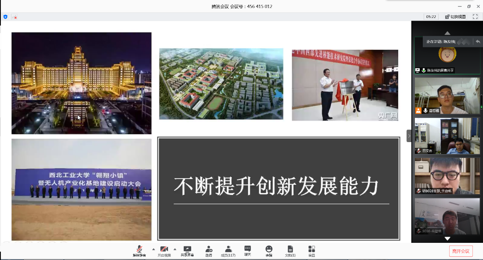The width and height of the screenshot is (483, 260).
Task: Click the blue security shield icon
Action: click(5, 17)
